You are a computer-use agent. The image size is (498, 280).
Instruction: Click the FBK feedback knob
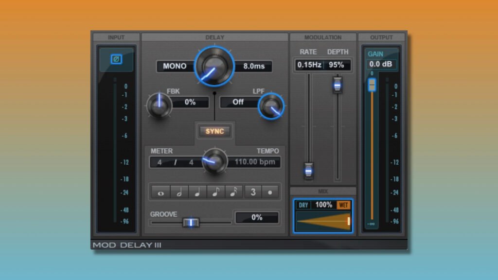click(x=159, y=105)
